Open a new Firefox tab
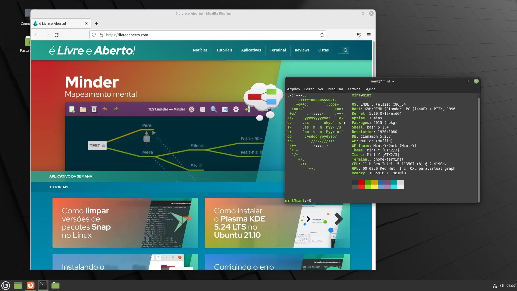The width and height of the screenshot is (517, 291). (x=96, y=24)
